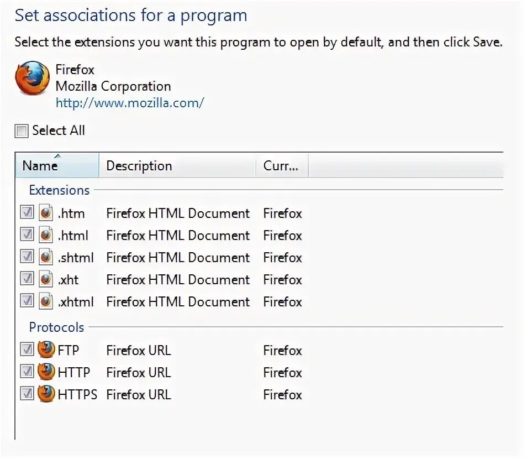Toggle the .shtml extension checkbox
Viewport: 527px width, 459px height.
coord(27,257)
